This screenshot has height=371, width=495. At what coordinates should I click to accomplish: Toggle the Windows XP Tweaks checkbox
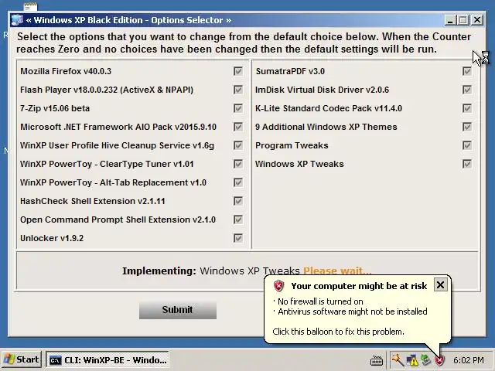click(x=467, y=164)
